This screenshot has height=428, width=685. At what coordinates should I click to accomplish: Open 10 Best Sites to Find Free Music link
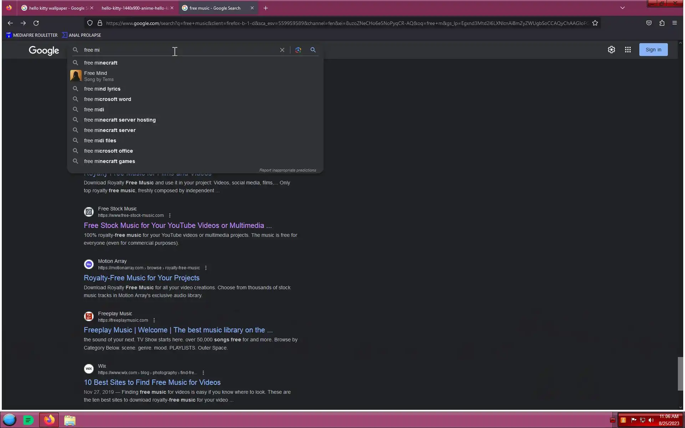(152, 382)
